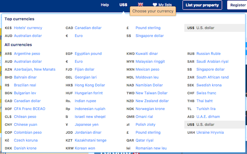
Task: Click the heart icon beside My lists
Action: (155, 5)
